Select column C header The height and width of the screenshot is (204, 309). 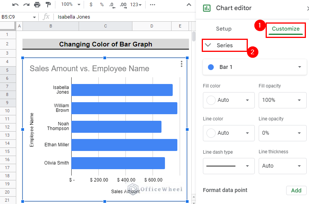[105, 26]
